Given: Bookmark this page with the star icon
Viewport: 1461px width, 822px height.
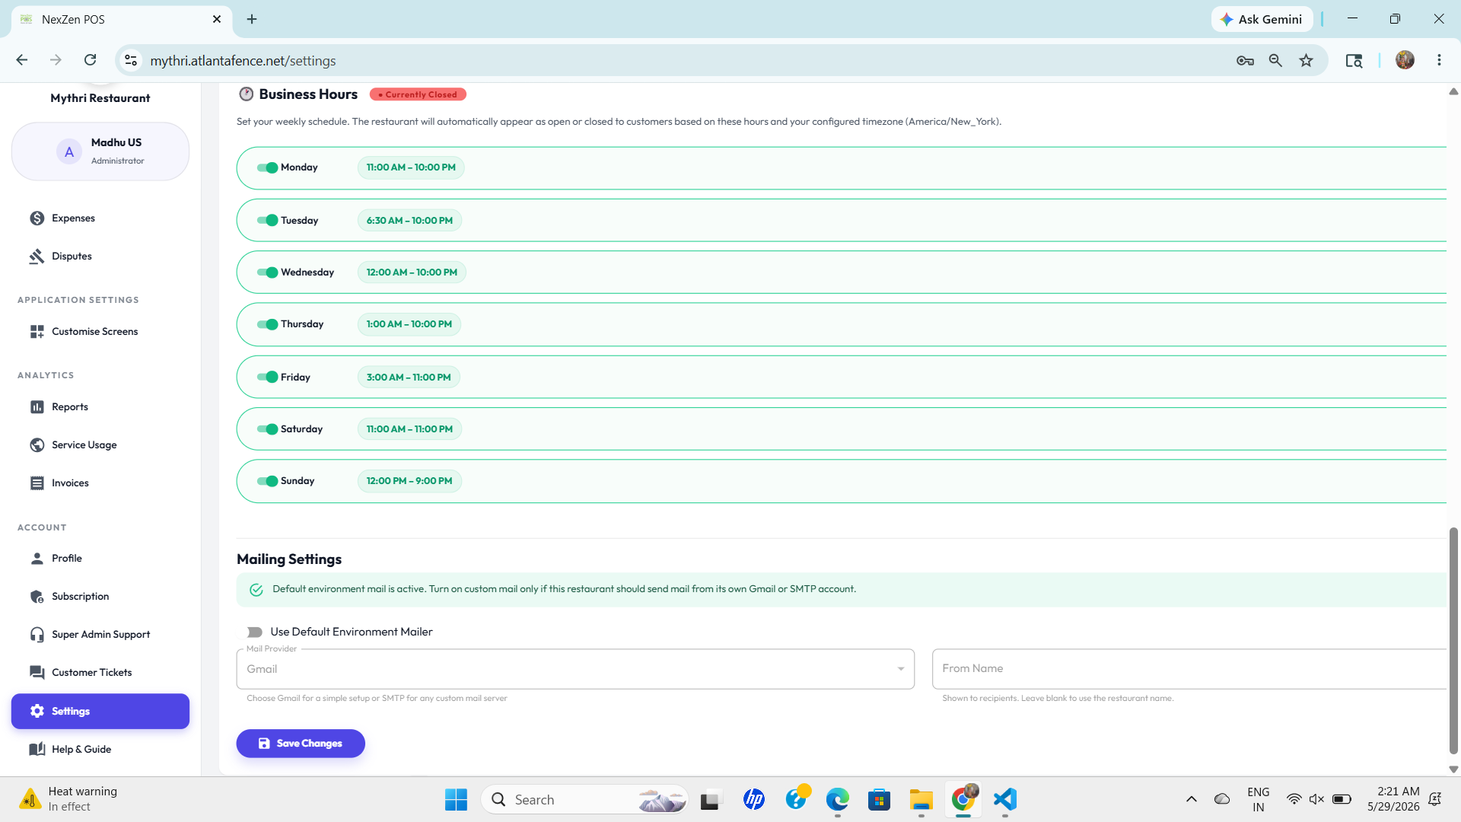Looking at the screenshot, I should click(x=1306, y=60).
